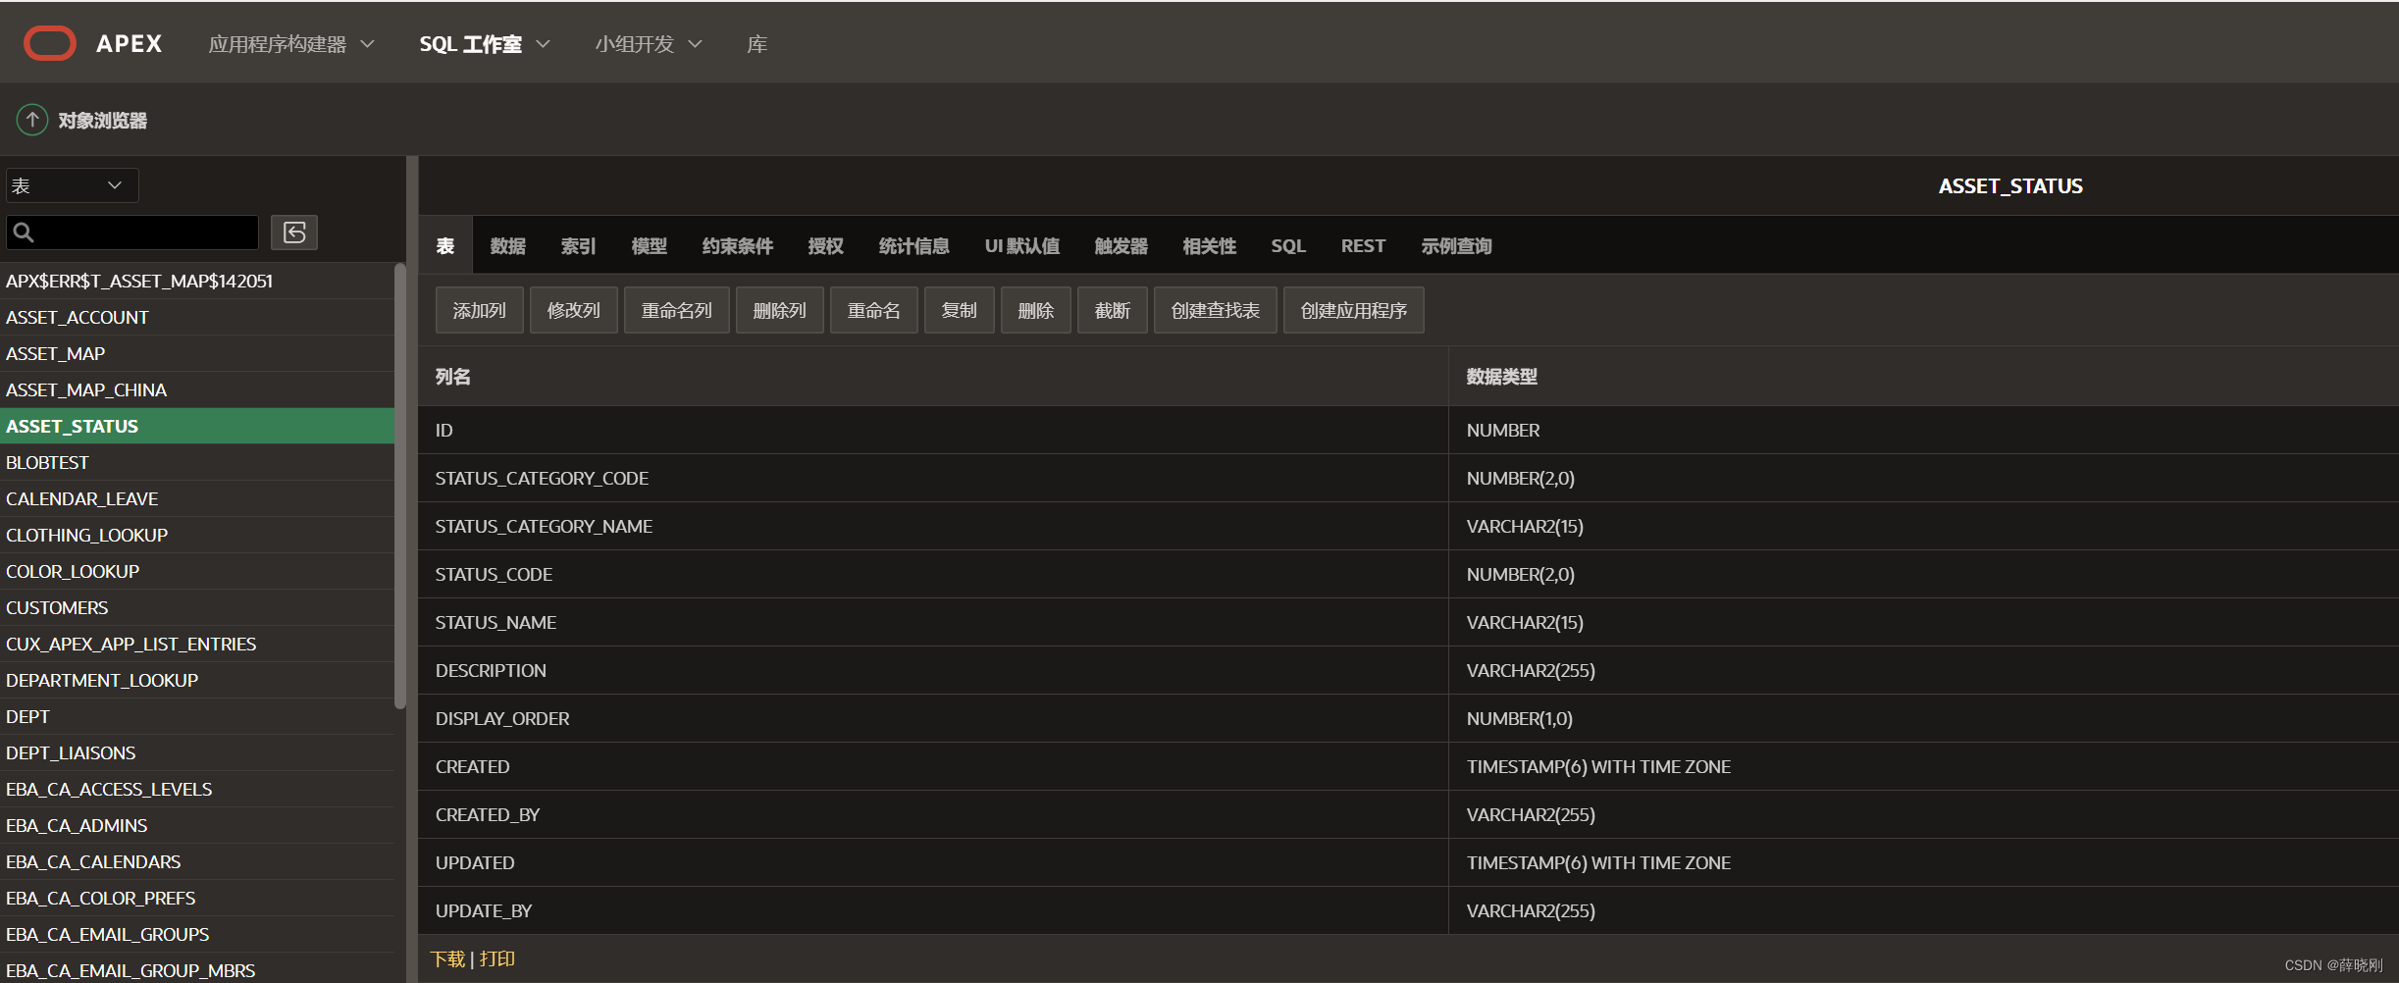Click the 打印 link

pos(496,958)
